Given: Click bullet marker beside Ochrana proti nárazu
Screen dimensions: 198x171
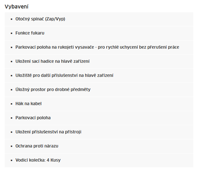Looking at the screenshot, I should click(12, 146).
